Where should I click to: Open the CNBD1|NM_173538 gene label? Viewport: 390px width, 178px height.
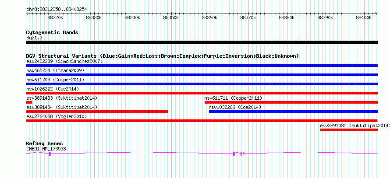point(46,149)
